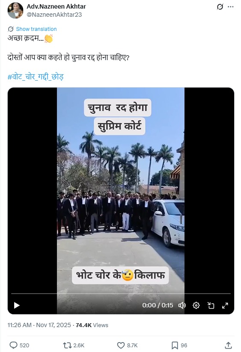Image resolution: width=241 pixels, height=352 pixels.
Task: Toggle picture-in-picture mode icon
Action: 211,305
